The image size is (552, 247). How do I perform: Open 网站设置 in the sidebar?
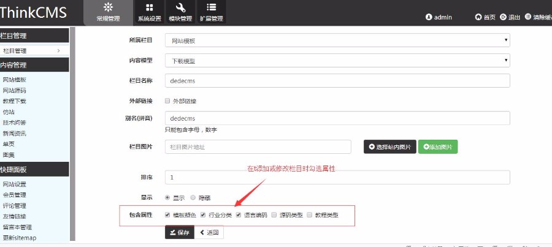click(15, 184)
